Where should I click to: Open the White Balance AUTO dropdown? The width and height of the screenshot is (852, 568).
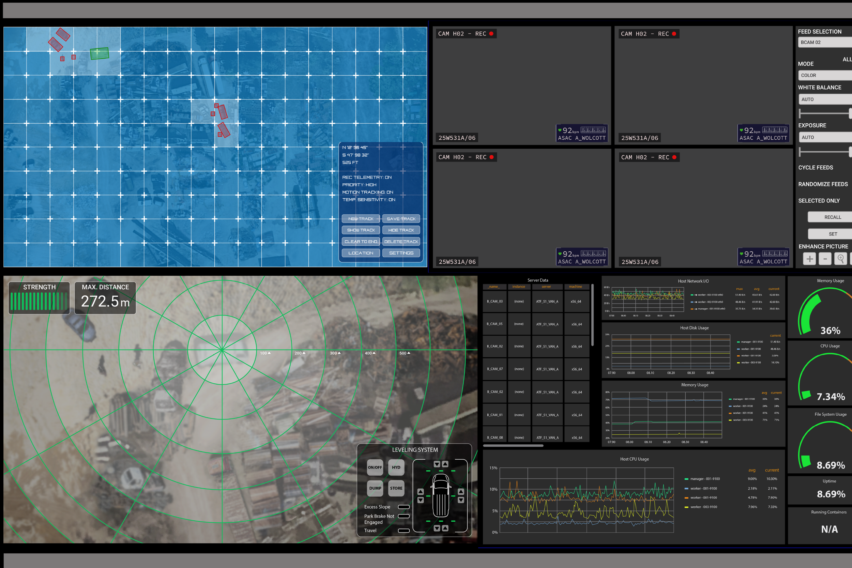[x=825, y=99]
